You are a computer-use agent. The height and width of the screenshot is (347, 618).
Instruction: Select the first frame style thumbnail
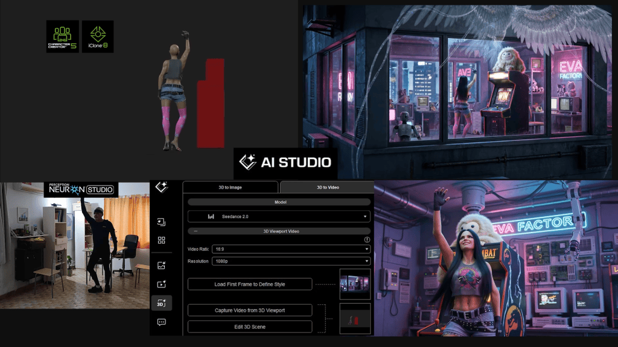pos(355,284)
